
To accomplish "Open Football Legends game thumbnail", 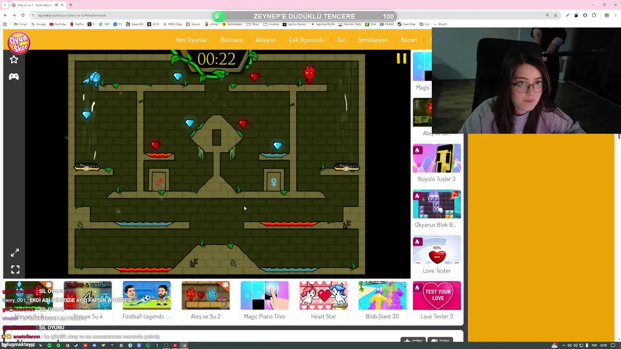I will point(147,295).
